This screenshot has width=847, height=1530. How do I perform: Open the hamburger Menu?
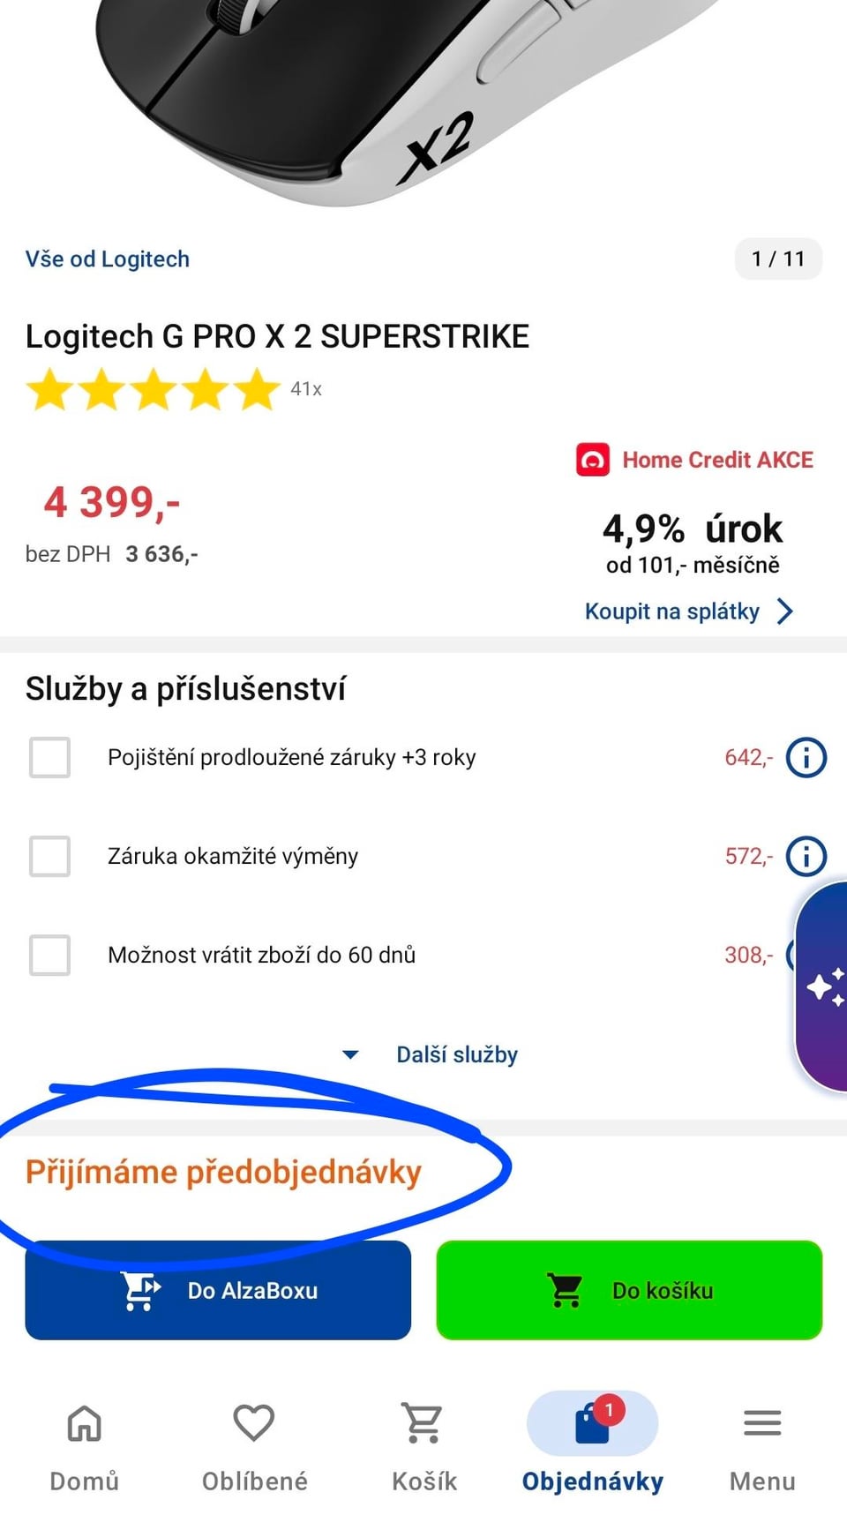pyautogui.click(x=762, y=1444)
